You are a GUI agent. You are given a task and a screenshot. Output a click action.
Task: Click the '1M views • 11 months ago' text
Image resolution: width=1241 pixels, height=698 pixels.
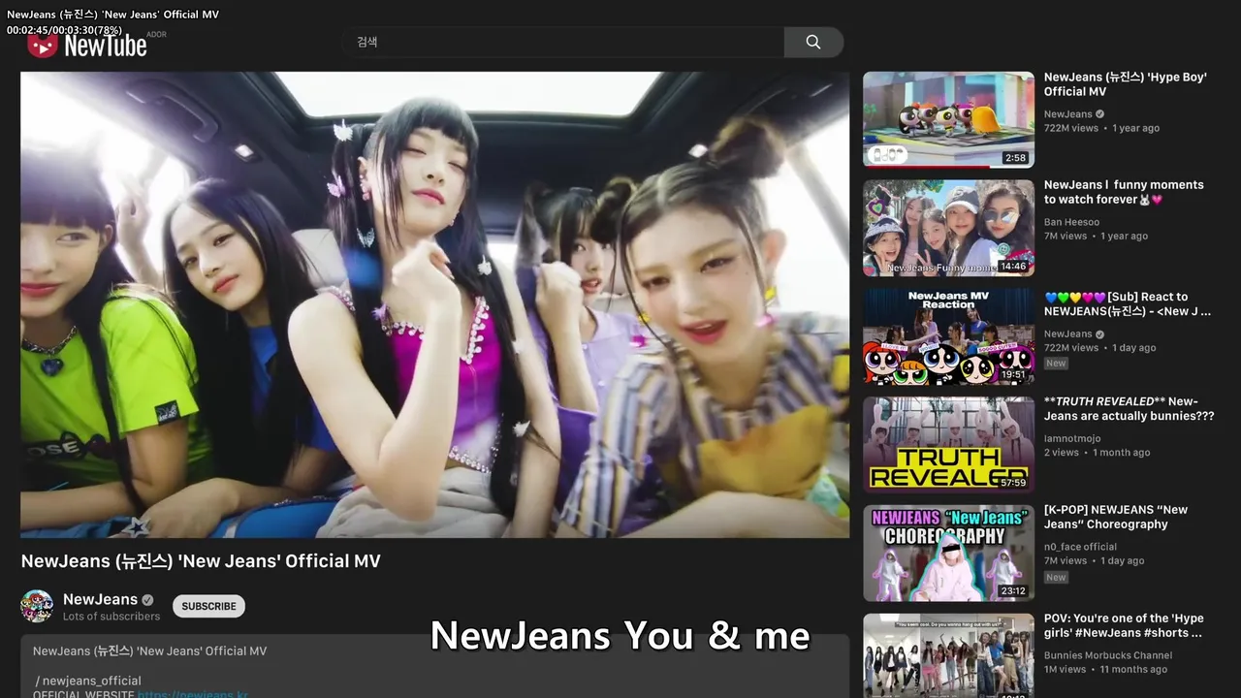coord(1105,670)
